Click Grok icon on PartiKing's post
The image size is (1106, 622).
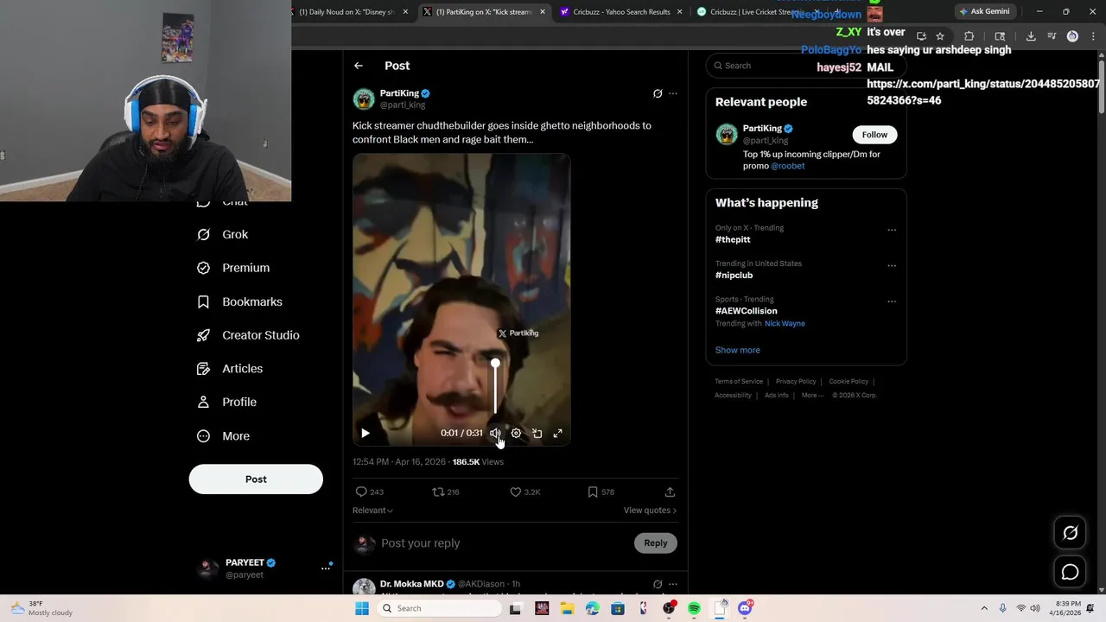[658, 93]
